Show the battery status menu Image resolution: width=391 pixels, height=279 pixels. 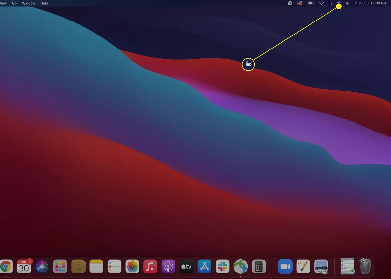click(x=311, y=3)
